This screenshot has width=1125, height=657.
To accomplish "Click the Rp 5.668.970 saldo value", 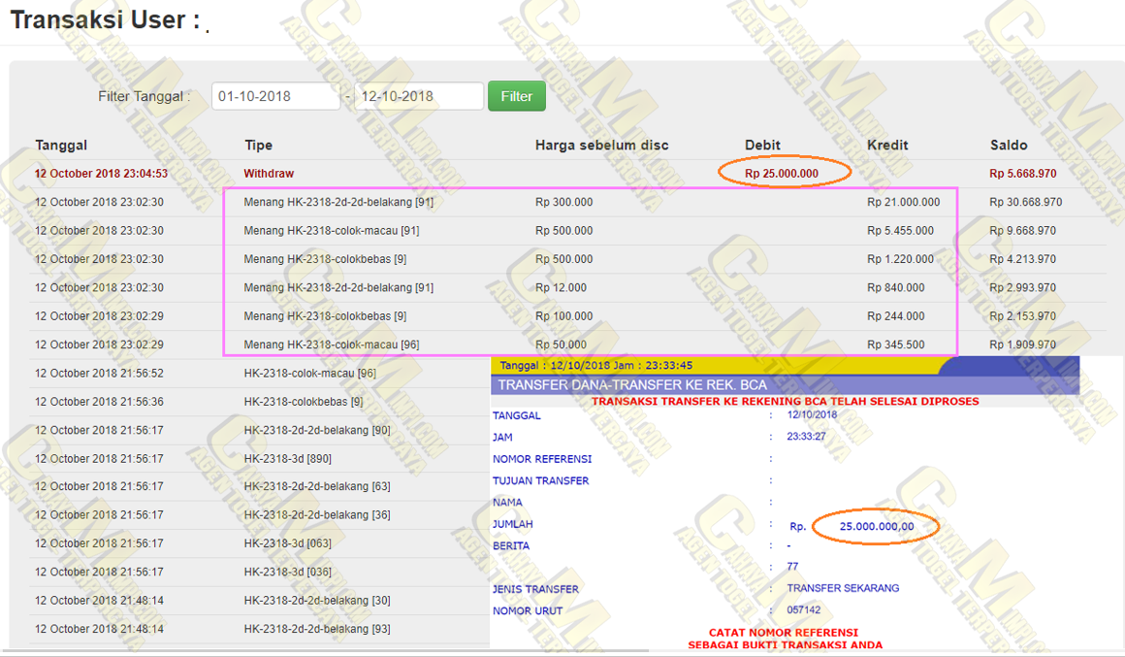I will point(1022,174).
